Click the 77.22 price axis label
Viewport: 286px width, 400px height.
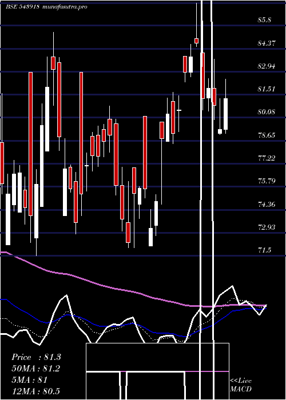[267, 158]
